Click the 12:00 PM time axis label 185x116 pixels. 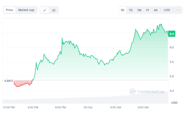click(x=9, y=108)
